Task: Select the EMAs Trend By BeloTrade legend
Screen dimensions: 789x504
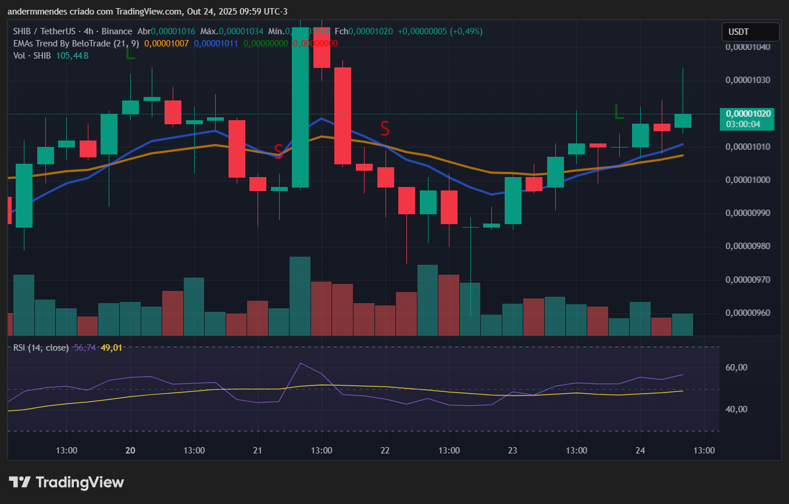Action: pos(76,44)
